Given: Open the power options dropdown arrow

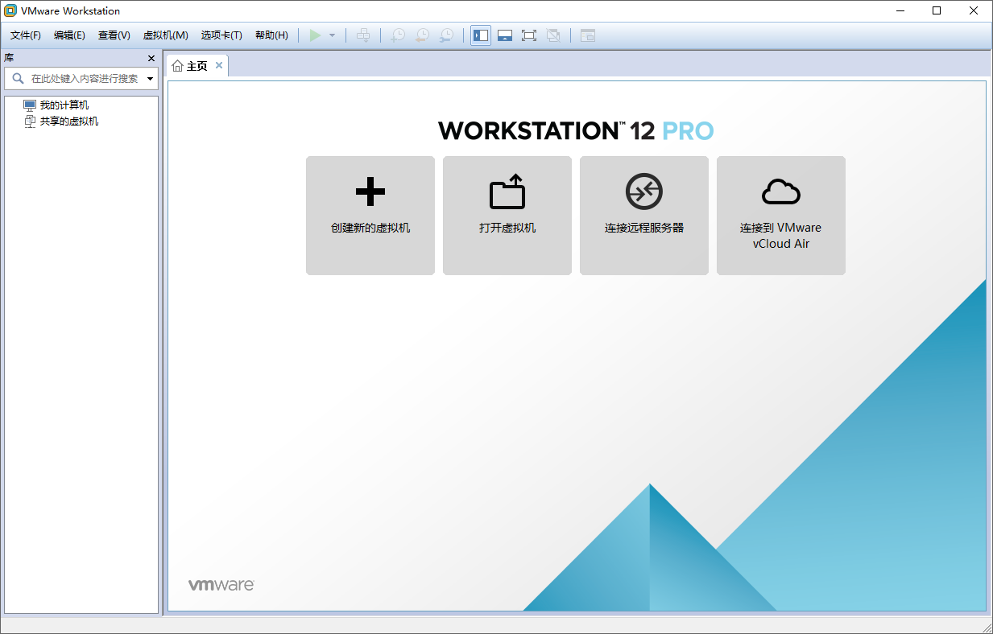Looking at the screenshot, I should click(x=330, y=35).
